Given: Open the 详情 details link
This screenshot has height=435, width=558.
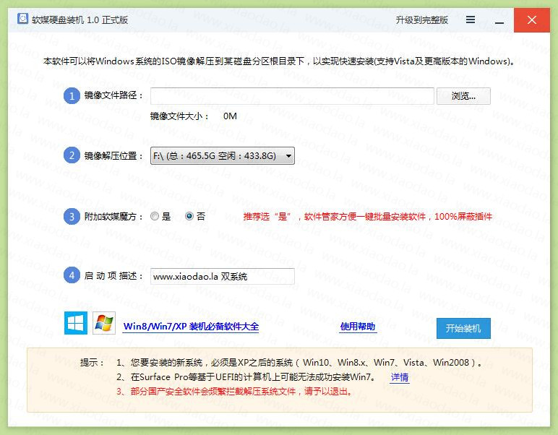Looking at the screenshot, I should [x=400, y=377].
